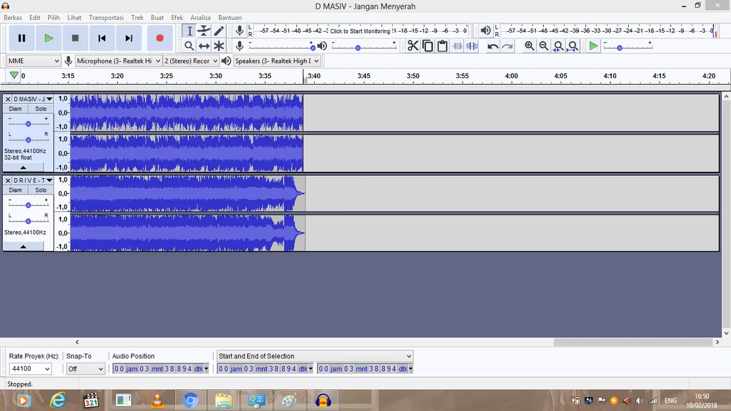
Task: Open the Efek menu
Action: [177, 18]
